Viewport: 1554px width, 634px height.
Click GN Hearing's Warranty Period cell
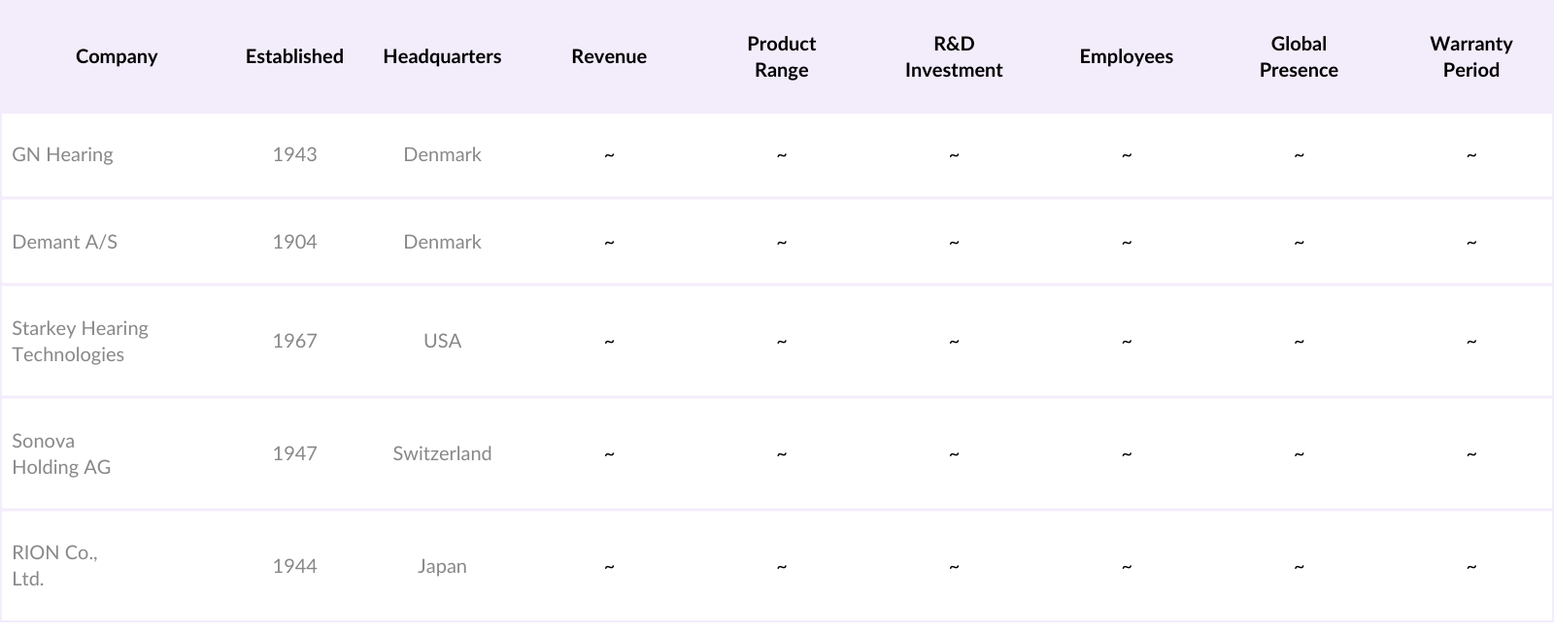coord(1471,154)
